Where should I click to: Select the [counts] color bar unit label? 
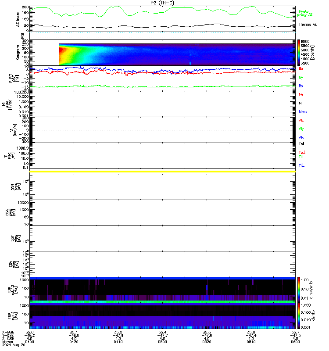click(313, 53)
